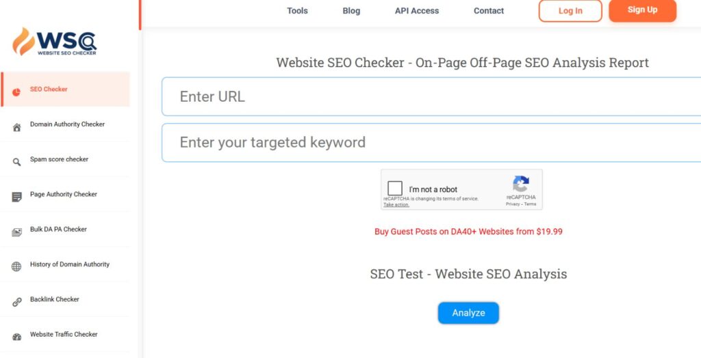Open the Buy Guest Posts on DA40+ link
701x358 pixels.
468,232
